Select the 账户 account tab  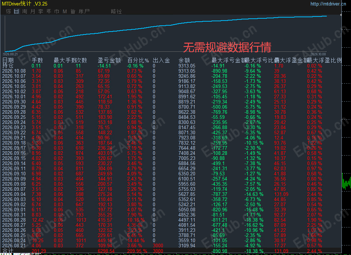pos(84,11)
